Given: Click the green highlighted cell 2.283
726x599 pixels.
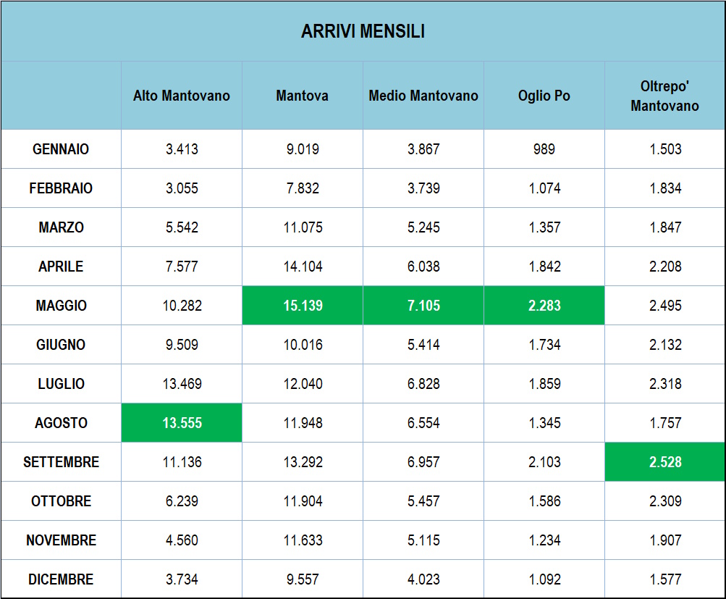Looking at the screenshot, I should [x=544, y=306].
